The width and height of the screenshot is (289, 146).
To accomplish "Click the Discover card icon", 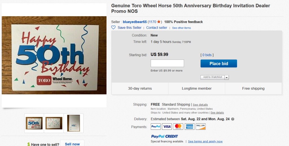I will pos(201,127).
